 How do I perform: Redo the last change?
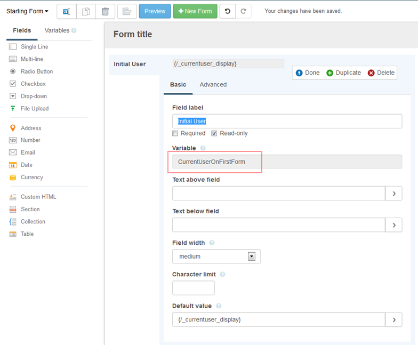pos(243,11)
